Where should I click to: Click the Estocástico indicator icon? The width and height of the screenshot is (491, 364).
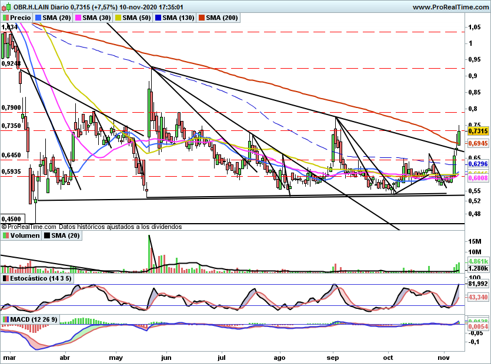(x=6, y=278)
